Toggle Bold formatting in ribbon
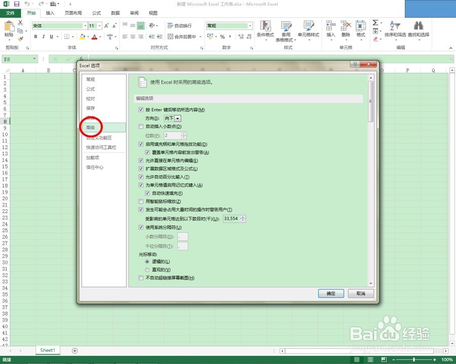The width and height of the screenshot is (456, 364). pos(35,36)
